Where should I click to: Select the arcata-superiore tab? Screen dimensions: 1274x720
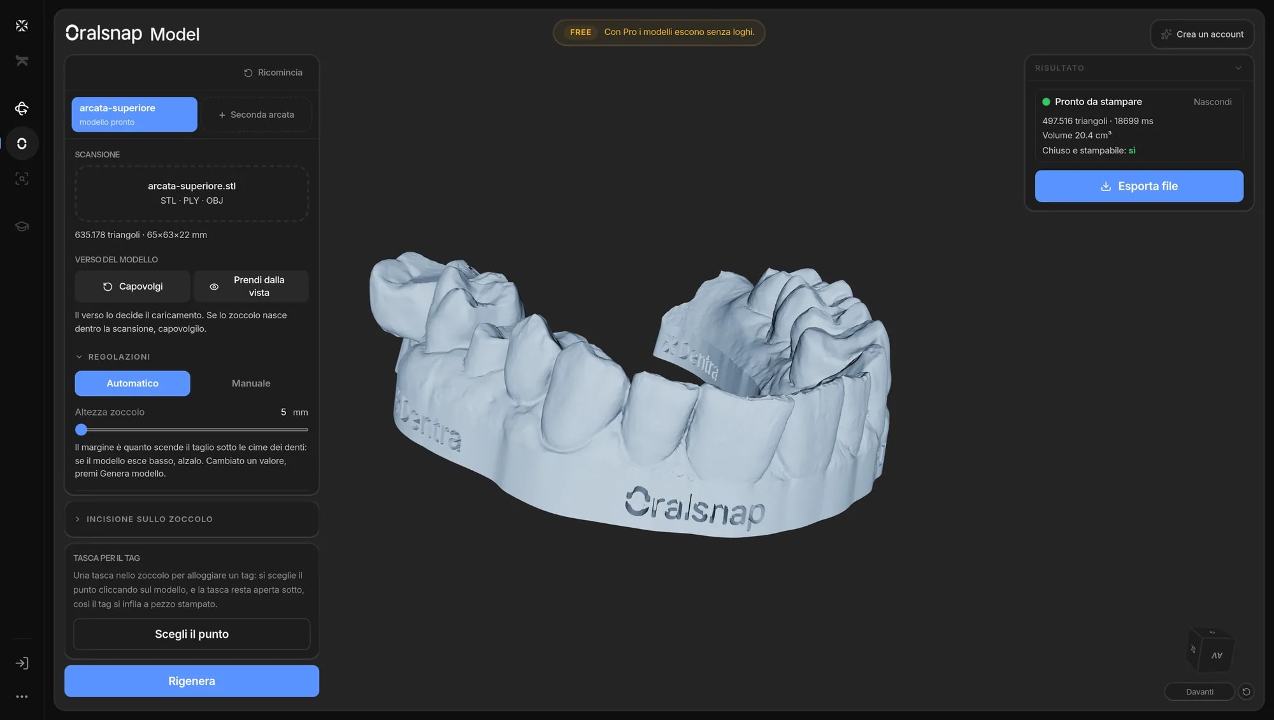click(x=134, y=115)
